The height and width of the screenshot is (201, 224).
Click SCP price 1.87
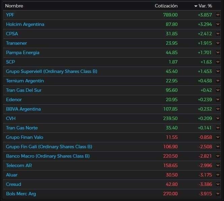point(173,62)
